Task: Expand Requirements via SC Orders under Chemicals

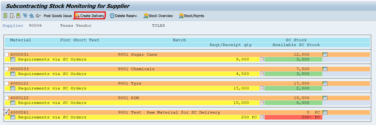Action: click(x=13, y=74)
